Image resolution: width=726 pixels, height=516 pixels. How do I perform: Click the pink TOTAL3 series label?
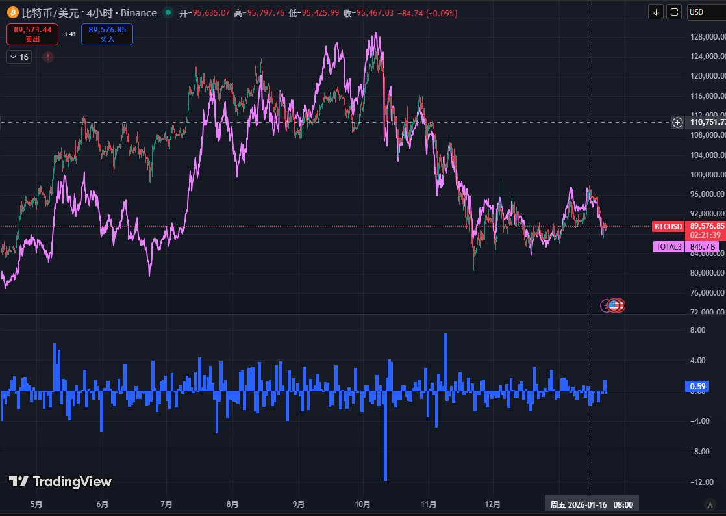tap(669, 247)
